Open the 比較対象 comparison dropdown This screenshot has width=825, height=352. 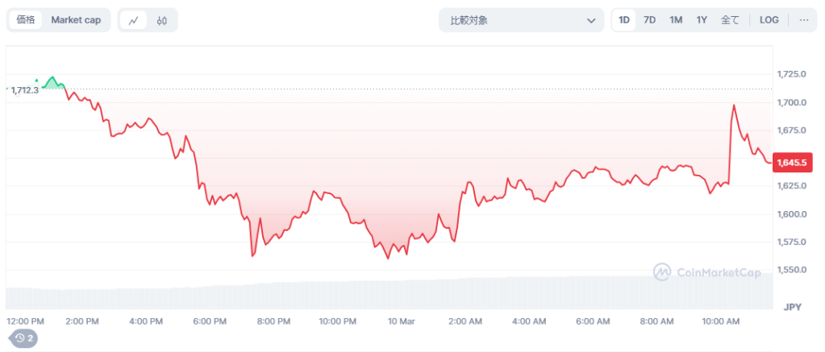(521, 21)
